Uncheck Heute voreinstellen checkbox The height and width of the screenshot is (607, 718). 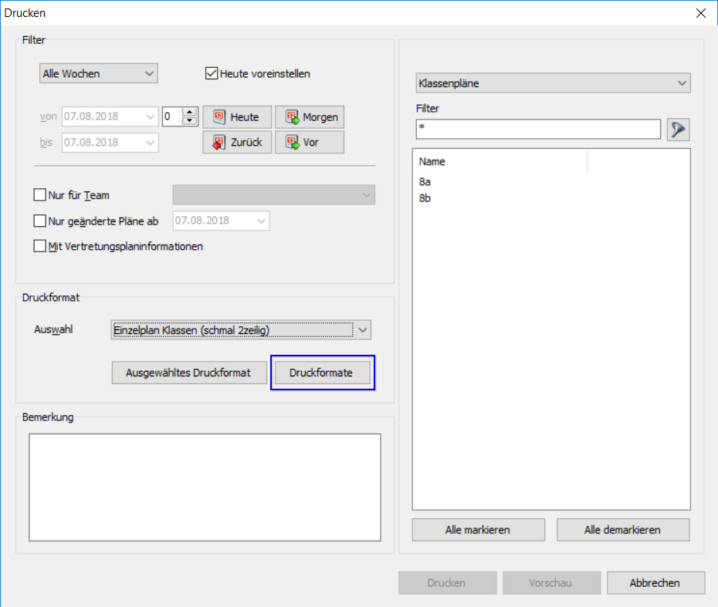coord(211,73)
